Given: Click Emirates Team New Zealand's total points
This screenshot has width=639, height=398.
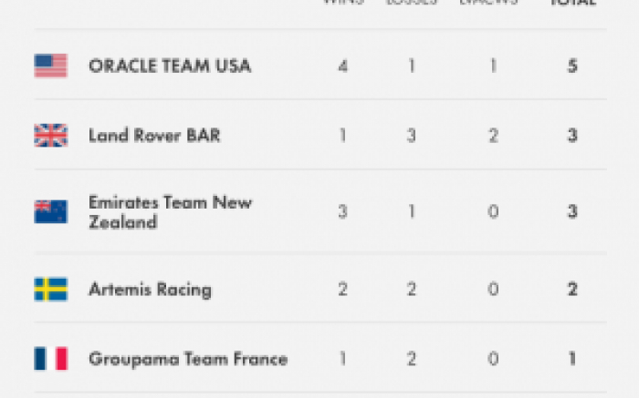Looking at the screenshot, I should click(572, 211).
